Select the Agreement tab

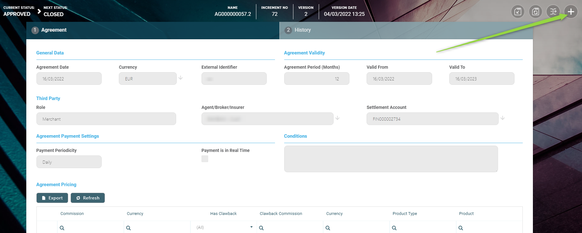point(54,30)
